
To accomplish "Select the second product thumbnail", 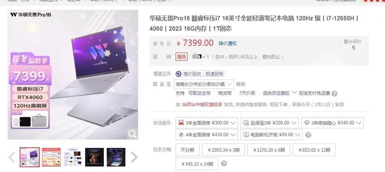I will pyautogui.click(x=51, y=157).
